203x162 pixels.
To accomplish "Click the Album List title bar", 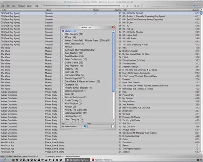I will point(86,27).
